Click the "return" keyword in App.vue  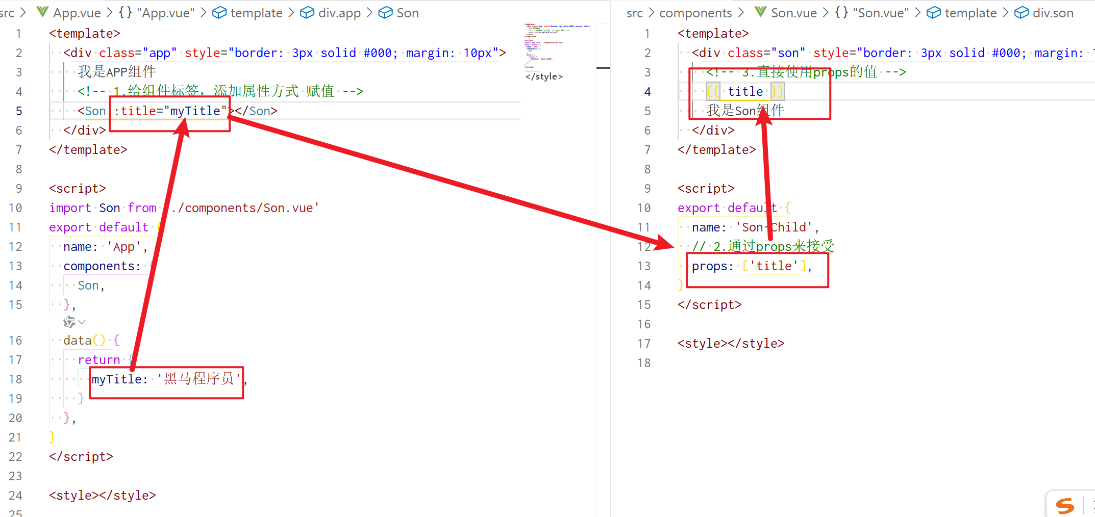(99, 360)
